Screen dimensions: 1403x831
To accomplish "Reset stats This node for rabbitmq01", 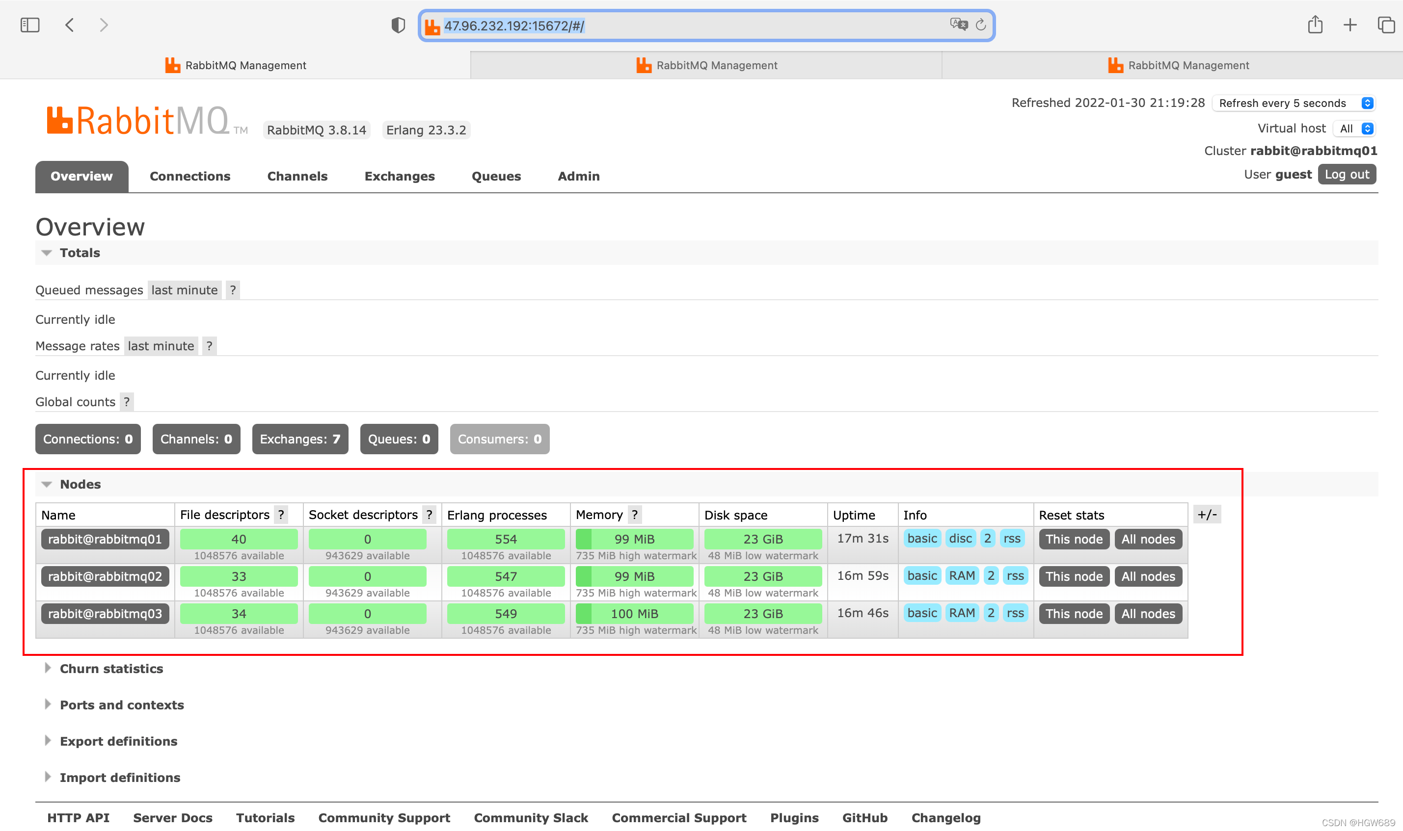I will coord(1074,539).
